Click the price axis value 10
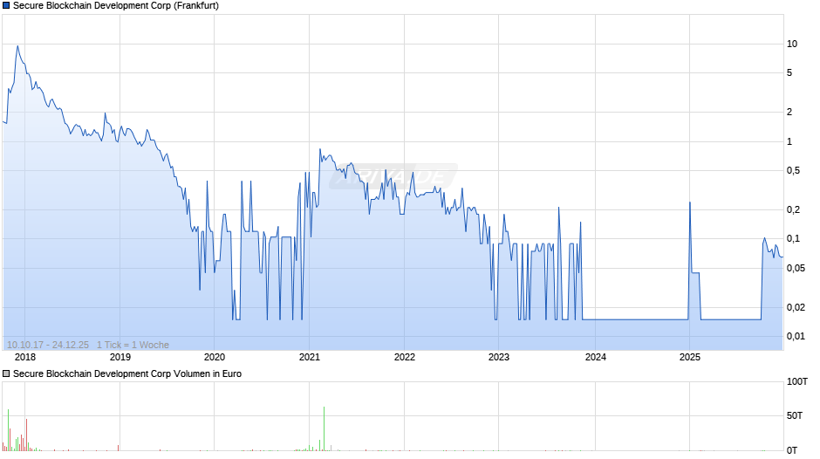 click(792, 44)
